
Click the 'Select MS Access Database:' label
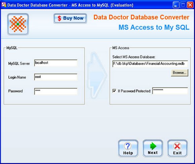[134, 57]
